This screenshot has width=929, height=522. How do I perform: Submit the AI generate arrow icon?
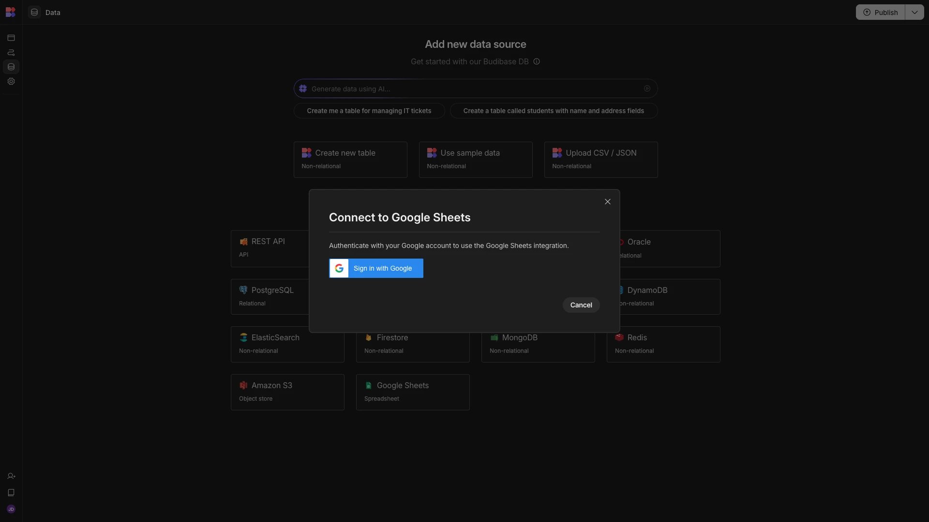[x=647, y=88]
